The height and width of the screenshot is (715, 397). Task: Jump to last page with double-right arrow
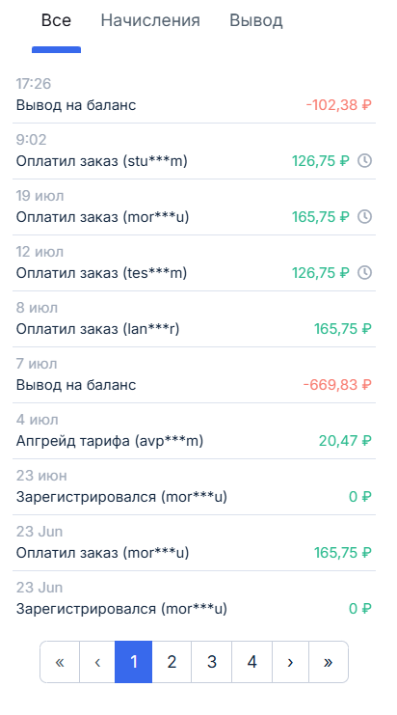point(329,662)
